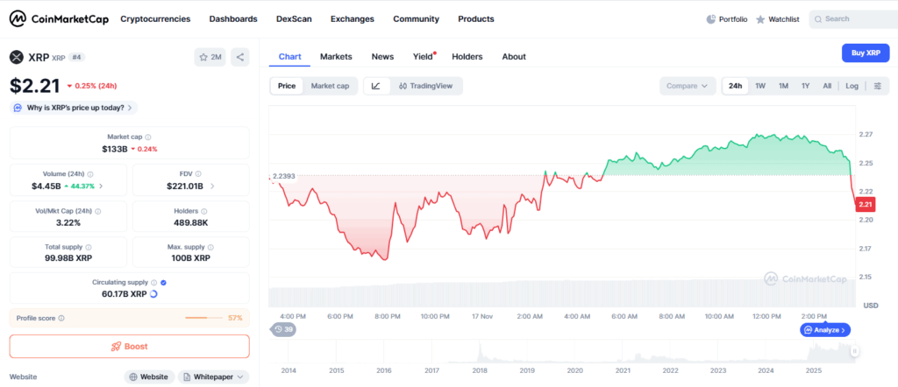The image size is (898, 387).
Task: Click the Boost button
Action: tap(130, 347)
